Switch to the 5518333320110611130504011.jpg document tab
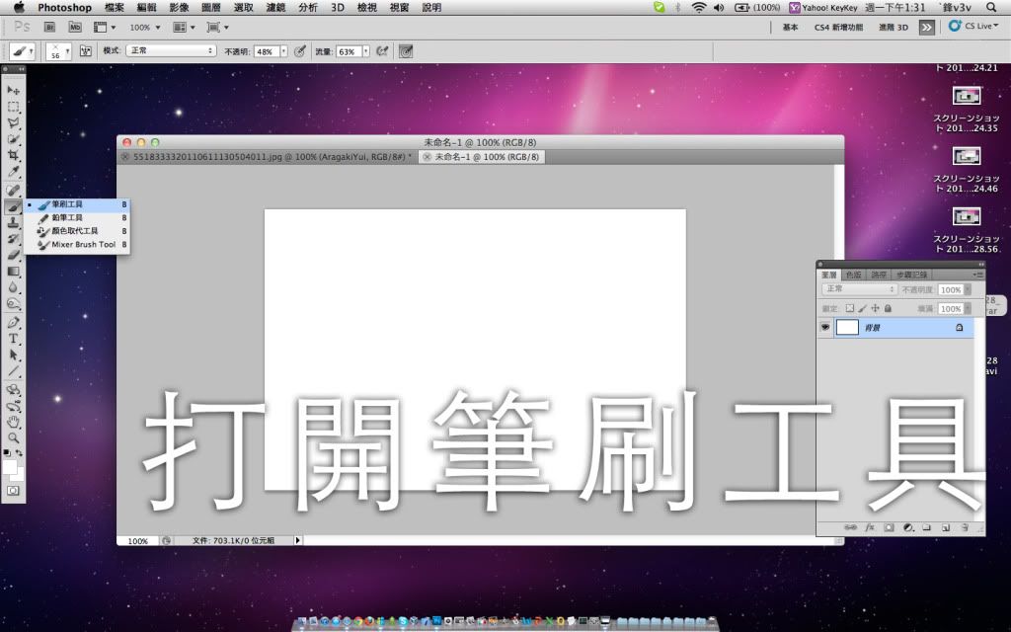Image resolution: width=1011 pixels, height=632 pixels. (265, 157)
